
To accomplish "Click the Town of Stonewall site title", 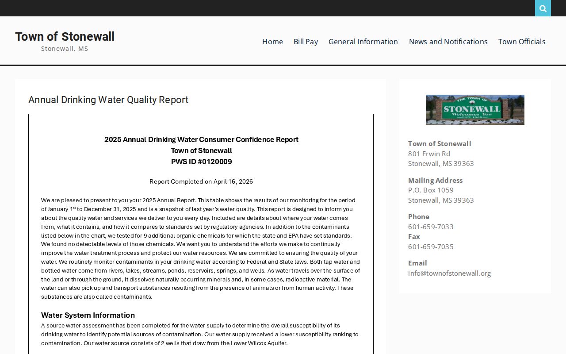I will [65, 37].
